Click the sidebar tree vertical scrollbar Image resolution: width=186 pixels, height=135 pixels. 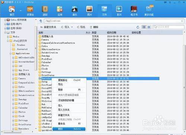pos(36,48)
